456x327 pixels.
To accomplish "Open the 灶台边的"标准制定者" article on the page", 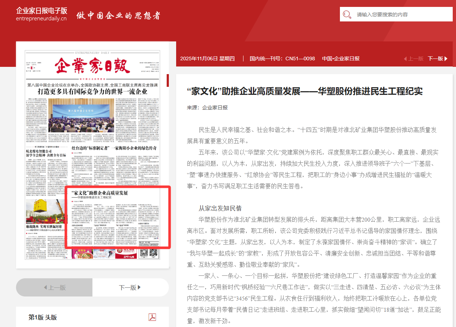I will point(114,148).
